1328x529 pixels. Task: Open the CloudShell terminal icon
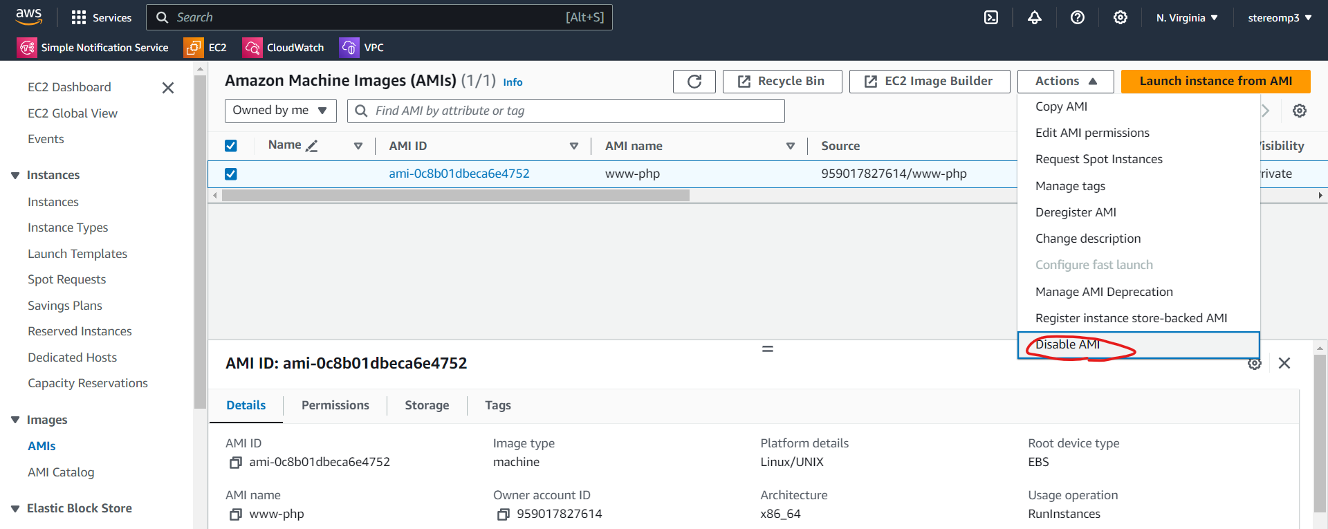[991, 17]
